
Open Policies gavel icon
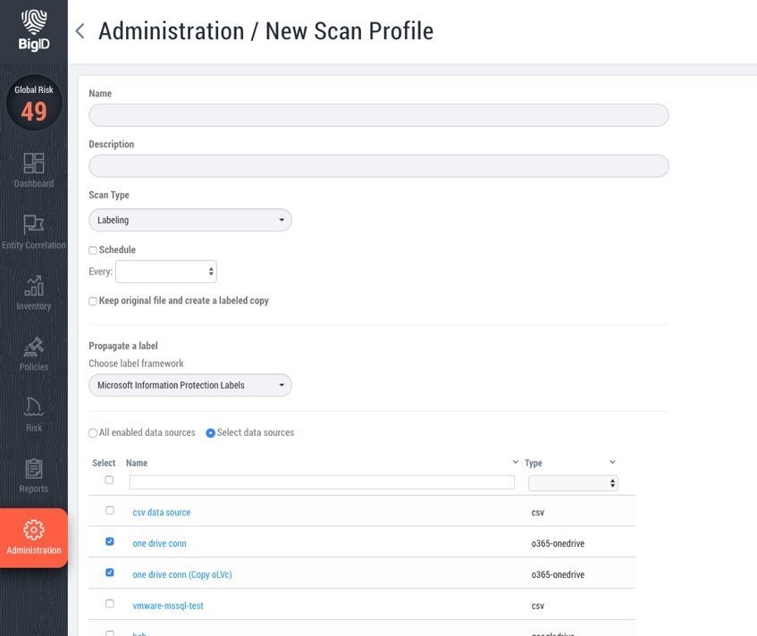[x=34, y=346]
